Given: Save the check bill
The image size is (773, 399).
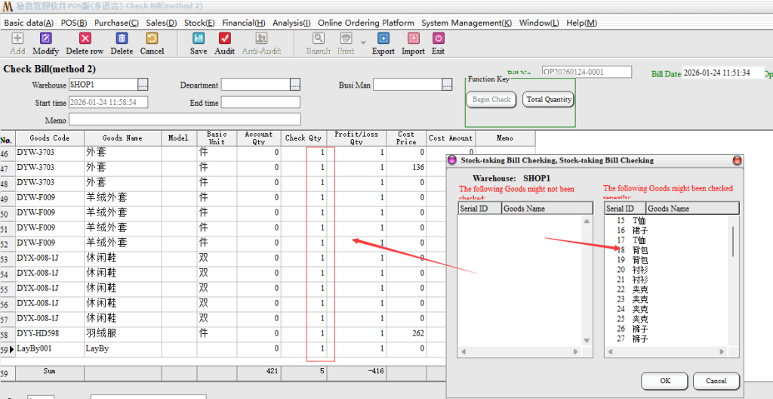Looking at the screenshot, I should click(x=198, y=43).
